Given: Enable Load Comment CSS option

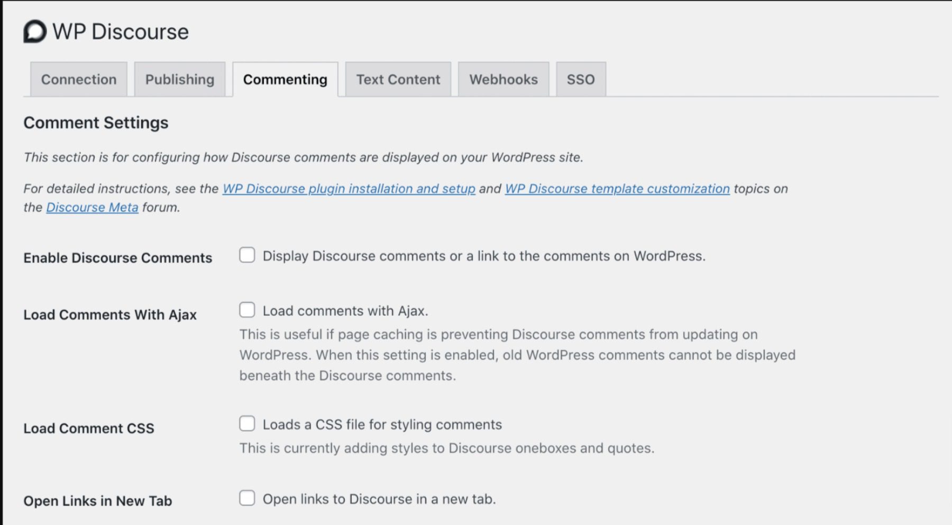Looking at the screenshot, I should click(247, 423).
